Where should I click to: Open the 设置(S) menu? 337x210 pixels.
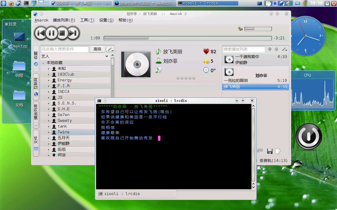pos(106,20)
